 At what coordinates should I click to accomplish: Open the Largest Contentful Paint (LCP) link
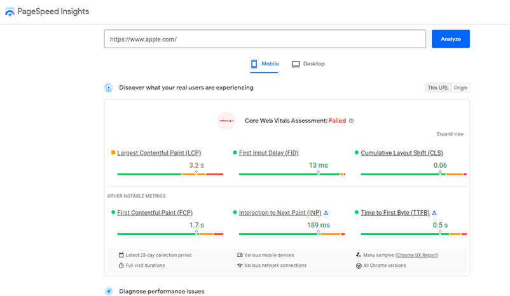(159, 153)
